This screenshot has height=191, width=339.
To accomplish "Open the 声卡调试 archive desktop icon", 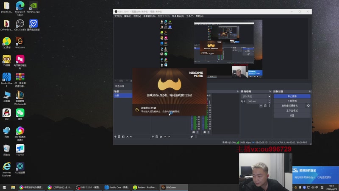I will pos(20,80).
